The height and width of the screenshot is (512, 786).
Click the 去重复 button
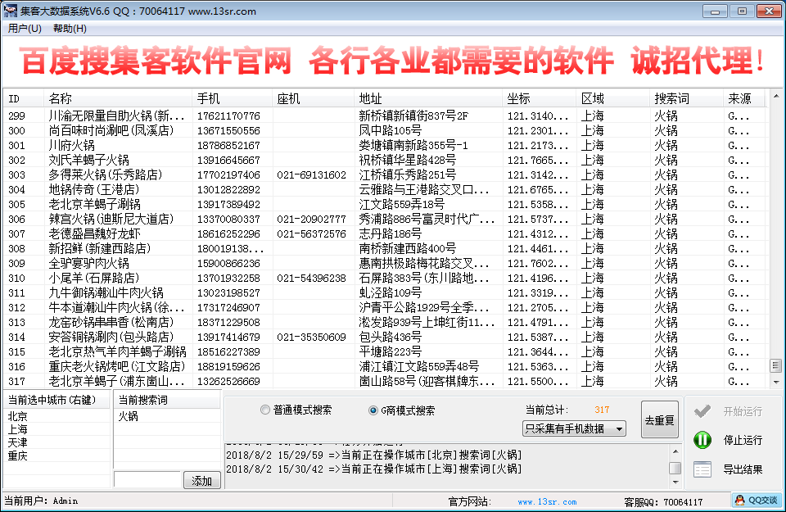coord(660,420)
